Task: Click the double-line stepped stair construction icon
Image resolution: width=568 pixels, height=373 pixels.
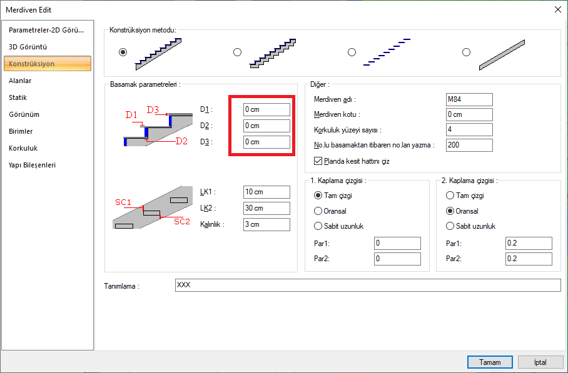Action: point(273,53)
